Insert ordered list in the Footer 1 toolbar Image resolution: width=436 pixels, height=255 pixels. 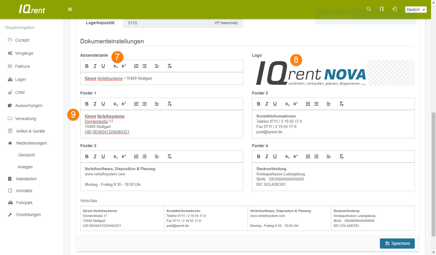[x=136, y=104]
